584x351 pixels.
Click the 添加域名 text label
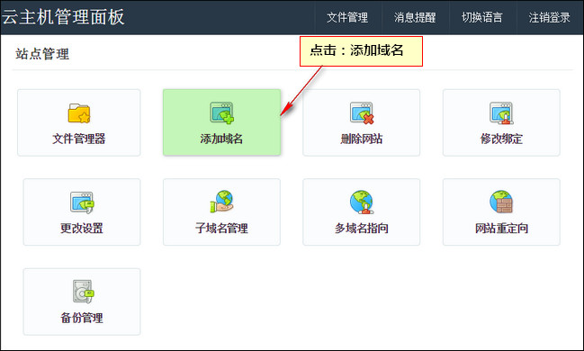221,139
